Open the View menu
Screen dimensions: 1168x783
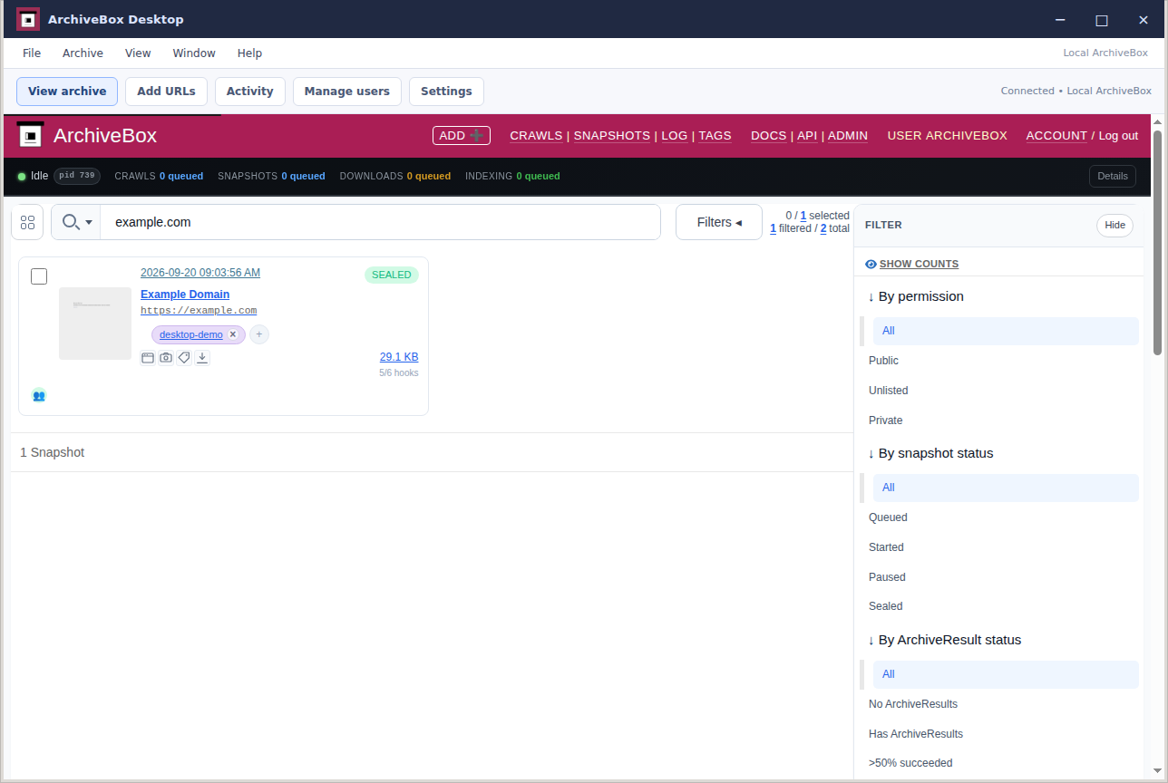(138, 53)
